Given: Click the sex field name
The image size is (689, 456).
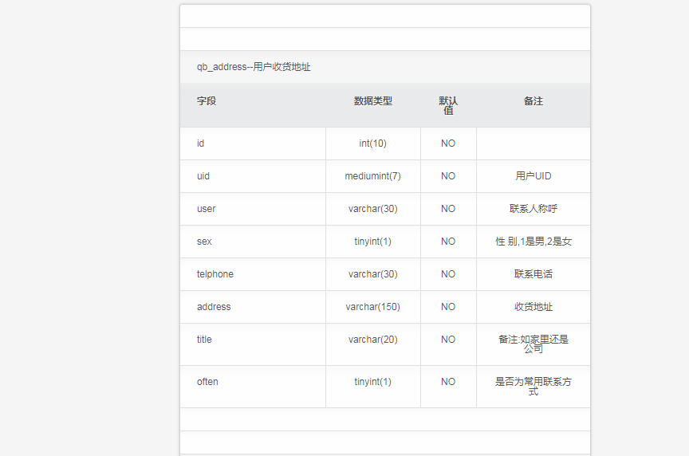Looking at the screenshot, I should (x=204, y=242).
